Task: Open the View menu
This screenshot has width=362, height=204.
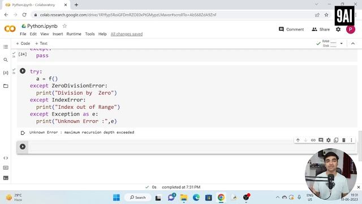Action: click(45, 34)
